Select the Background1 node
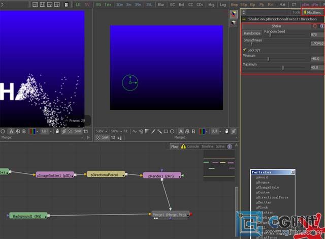Image resolution: width=325 pixels, height=239 pixels. tap(28, 216)
